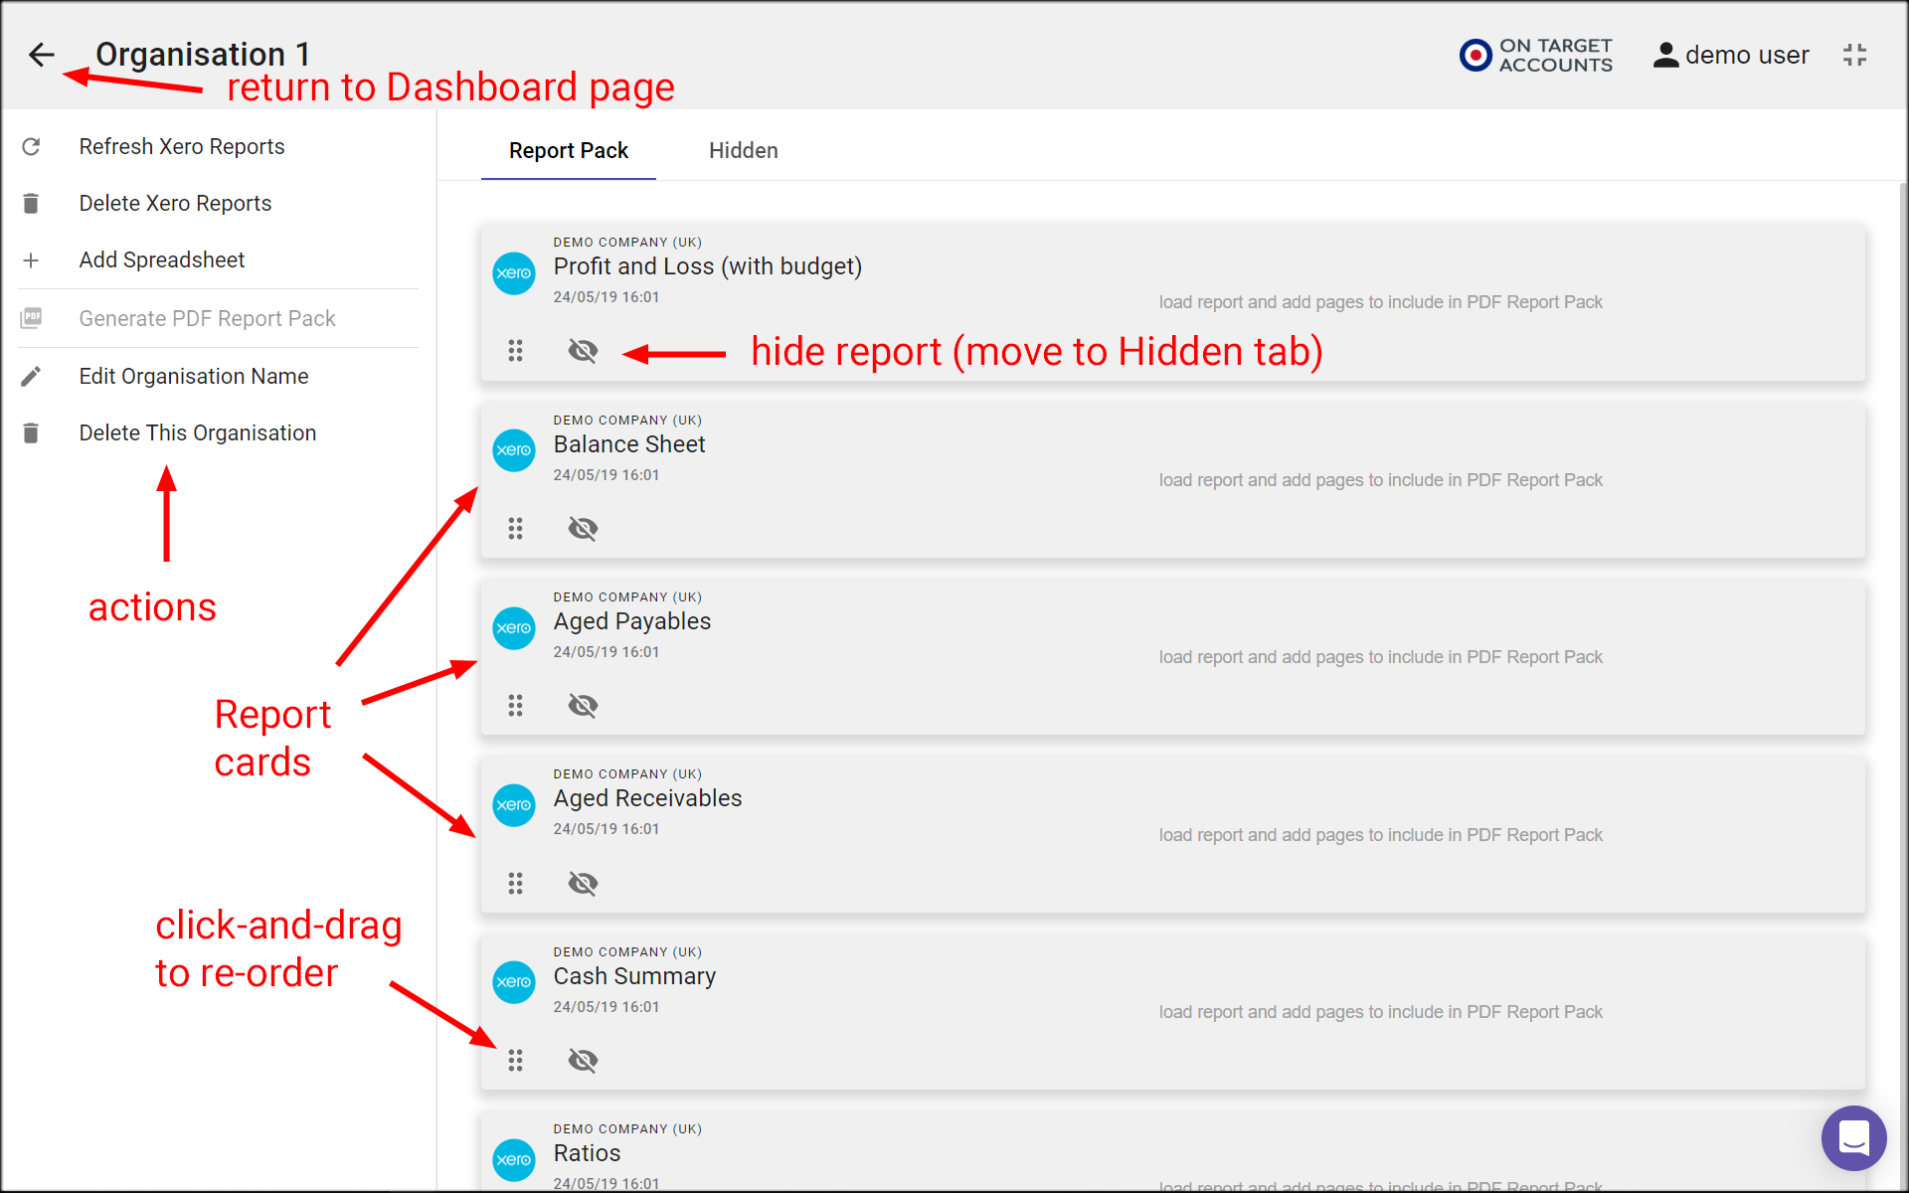Screen dimensions: 1909x1193
Task: Hide the Balance Sheet report
Action: tap(583, 528)
